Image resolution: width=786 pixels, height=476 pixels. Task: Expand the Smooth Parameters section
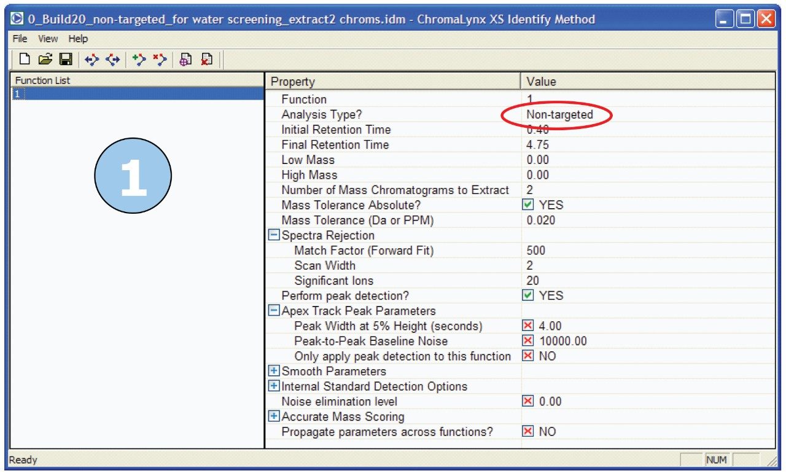coord(274,372)
